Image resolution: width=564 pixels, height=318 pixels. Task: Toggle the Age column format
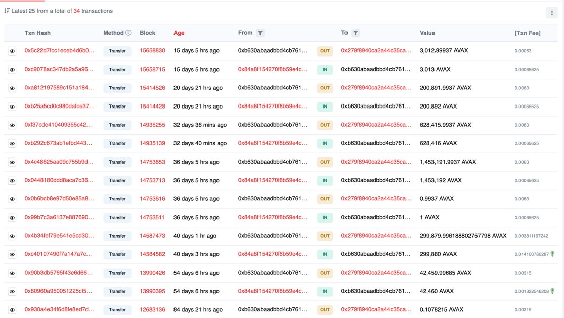[179, 33]
